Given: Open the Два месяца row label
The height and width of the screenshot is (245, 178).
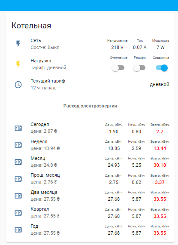Looking at the screenshot, I should click(44, 192).
